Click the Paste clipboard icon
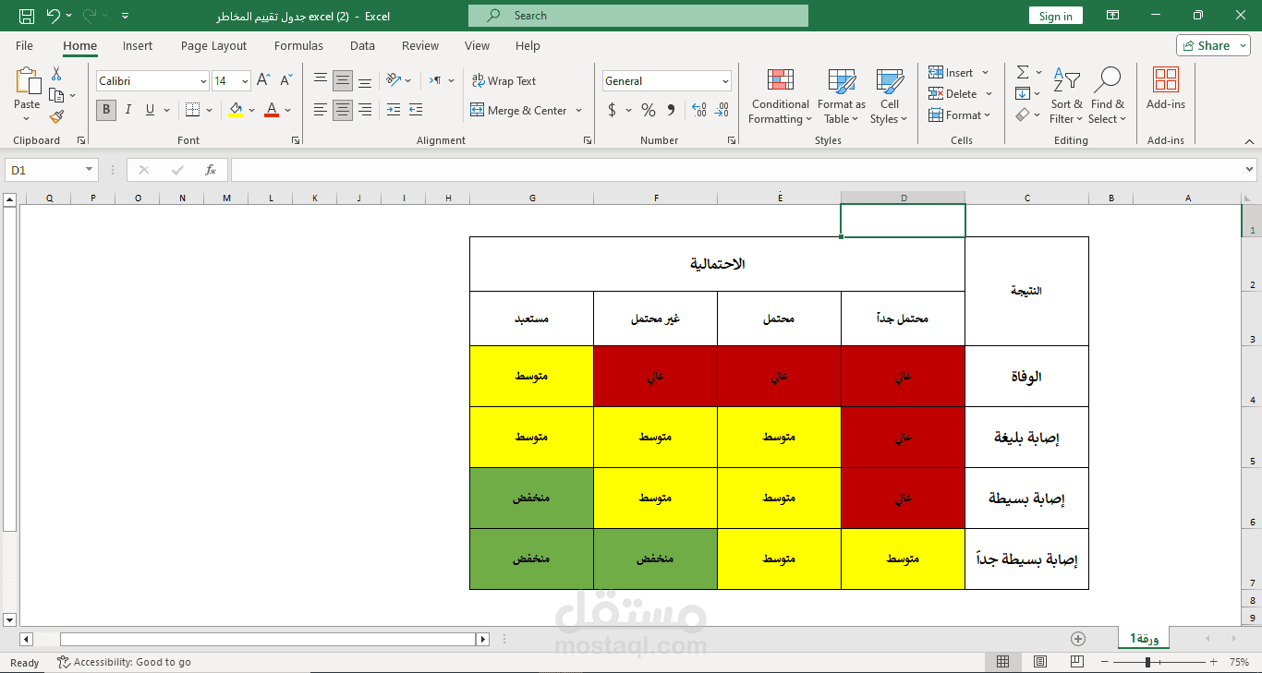The height and width of the screenshot is (673, 1262). 28,81
